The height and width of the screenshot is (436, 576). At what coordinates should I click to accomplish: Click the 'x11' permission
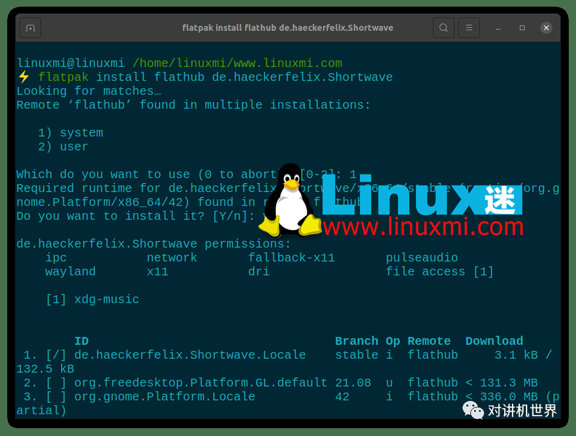pyautogui.click(x=158, y=272)
